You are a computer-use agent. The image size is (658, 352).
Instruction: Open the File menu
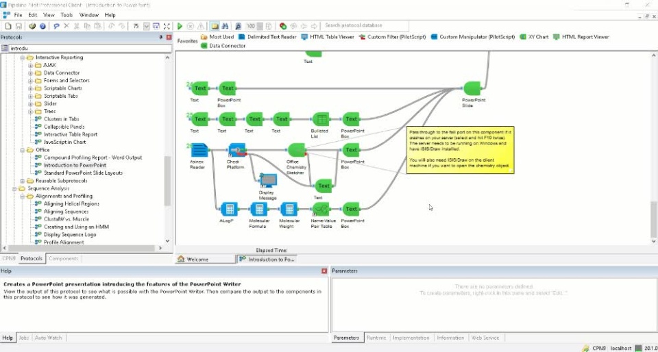point(18,15)
